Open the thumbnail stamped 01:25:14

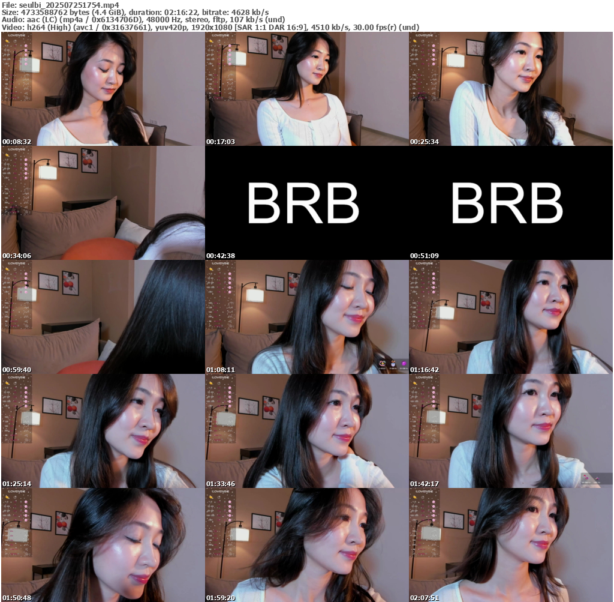point(103,431)
